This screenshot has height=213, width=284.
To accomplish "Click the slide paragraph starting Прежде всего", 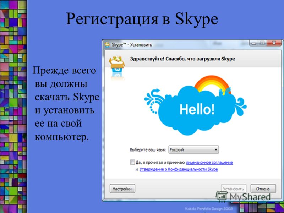I will [x=66, y=104].
